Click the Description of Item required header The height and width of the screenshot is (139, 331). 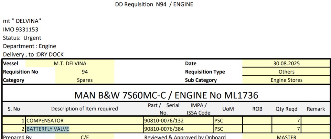[x=84, y=109]
